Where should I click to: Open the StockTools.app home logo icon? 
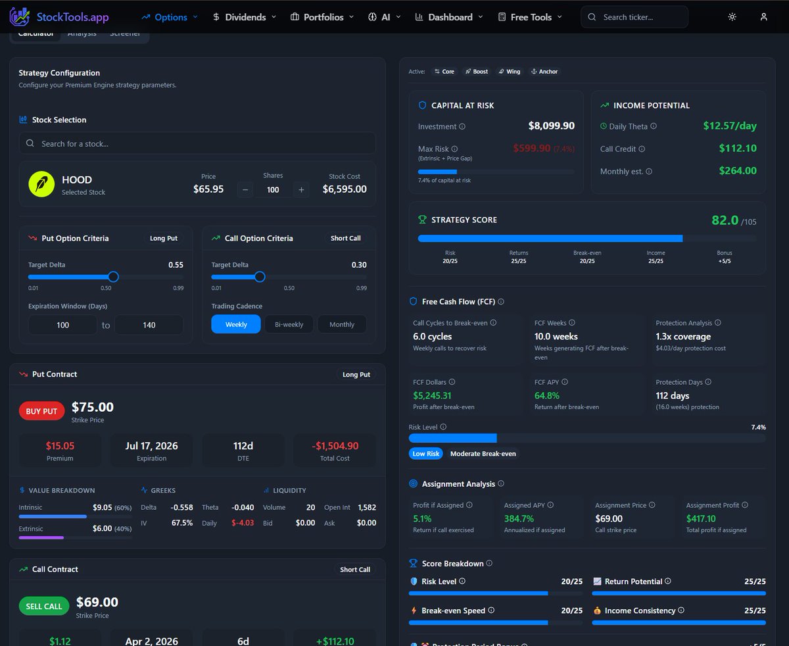click(19, 16)
